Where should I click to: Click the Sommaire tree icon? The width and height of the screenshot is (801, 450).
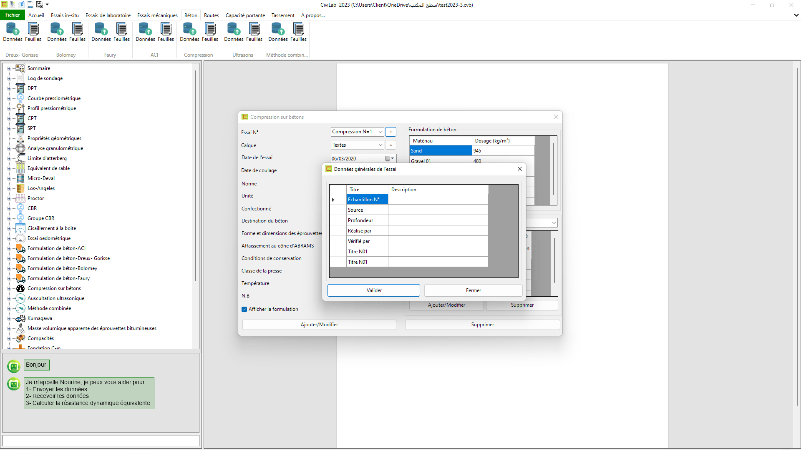[20, 68]
